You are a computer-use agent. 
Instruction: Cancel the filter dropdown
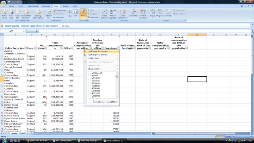[x=112, y=102]
